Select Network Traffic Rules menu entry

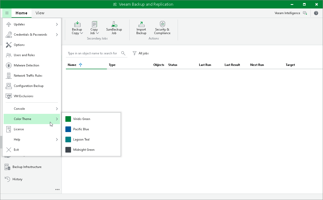tap(32, 76)
